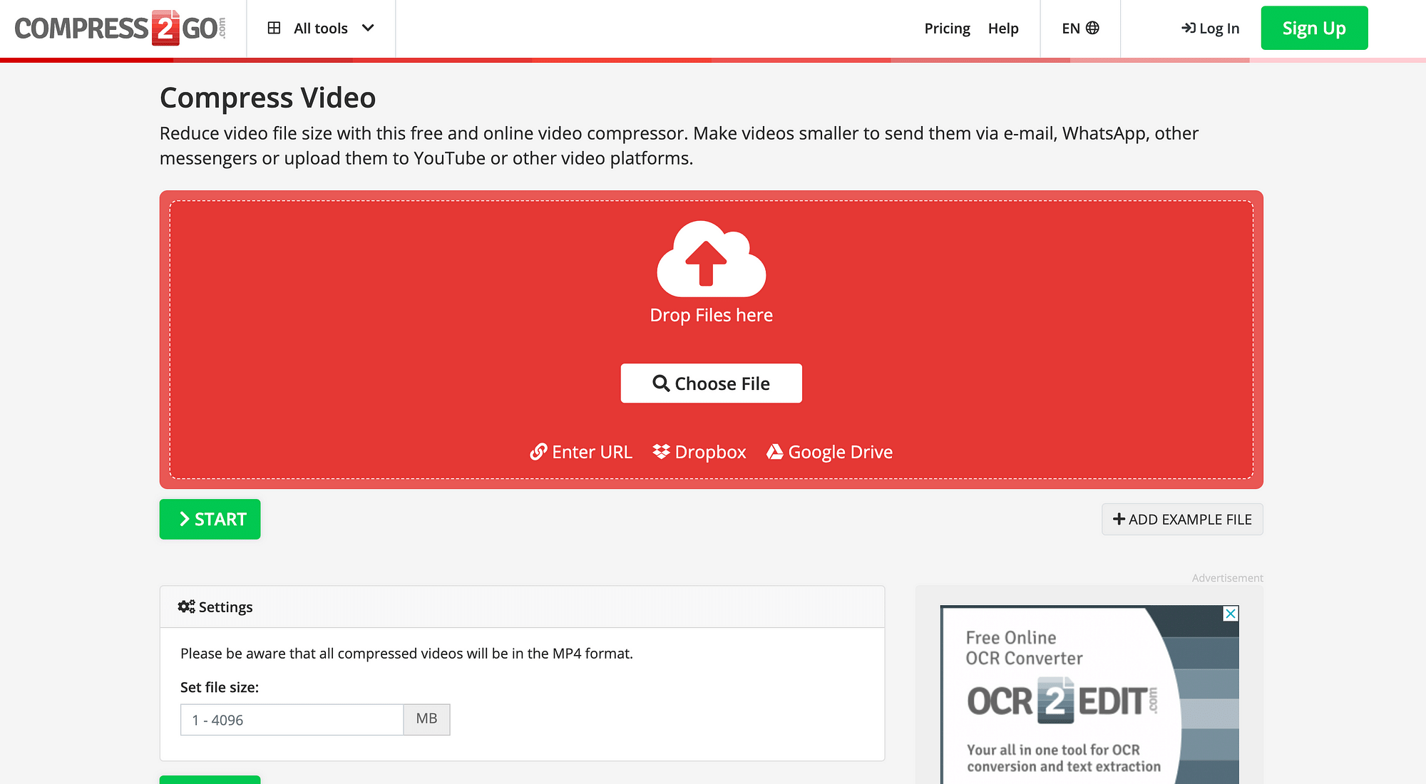Click the green Sign Up button
Screen dimensions: 1426x784
point(1314,28)
